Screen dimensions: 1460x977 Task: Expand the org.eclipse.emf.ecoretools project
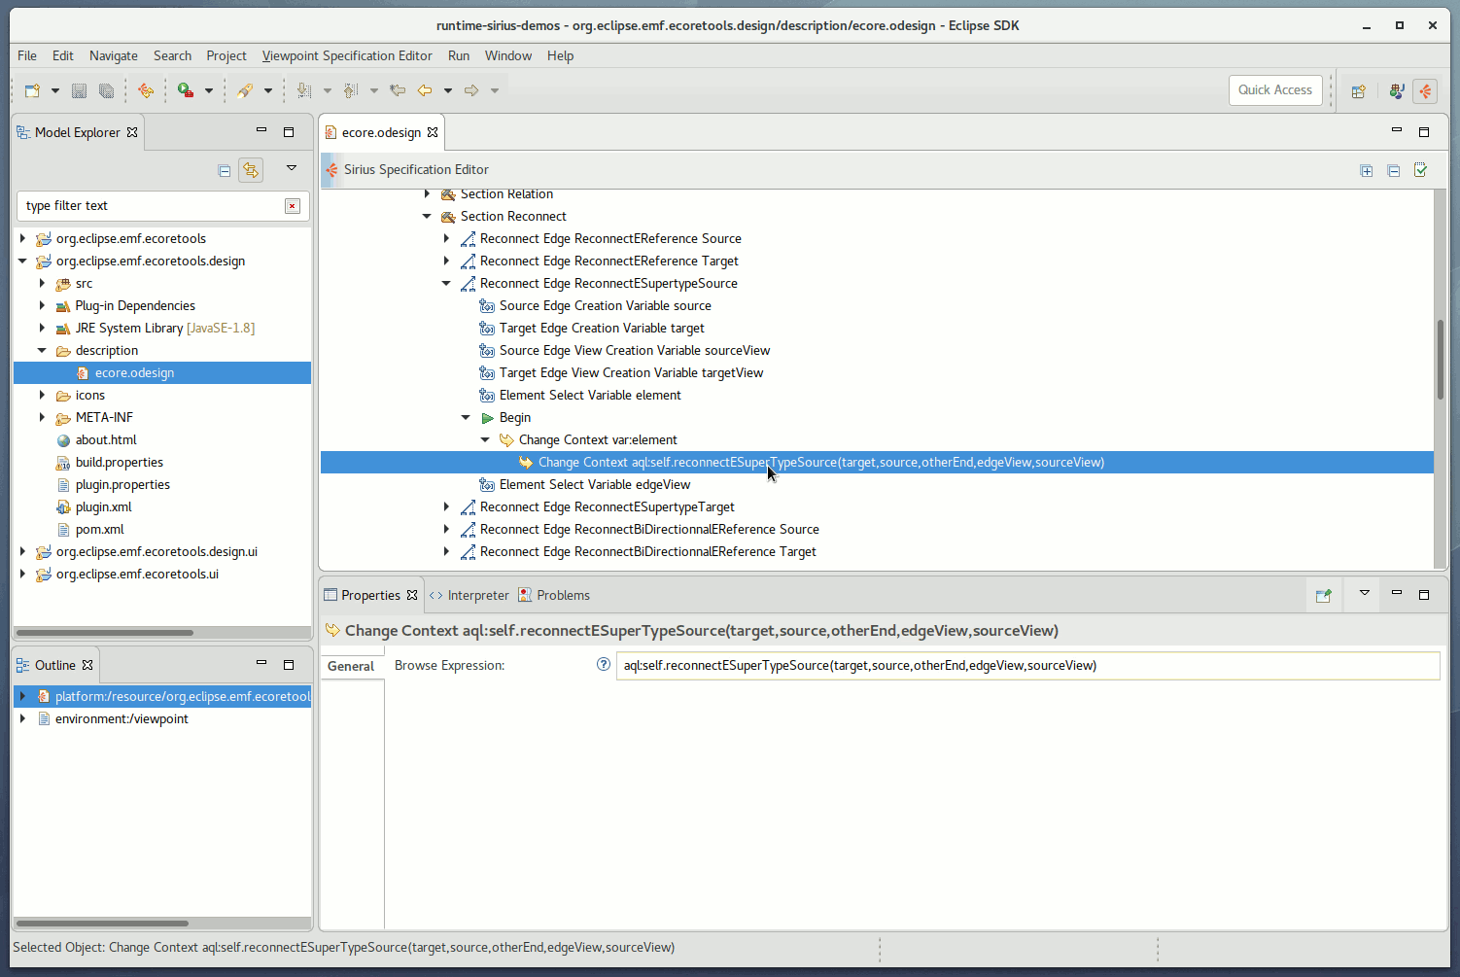[22, 238]
